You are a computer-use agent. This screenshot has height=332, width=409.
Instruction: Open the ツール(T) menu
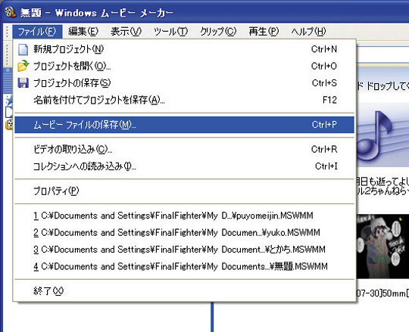click(x=171, y=32)
